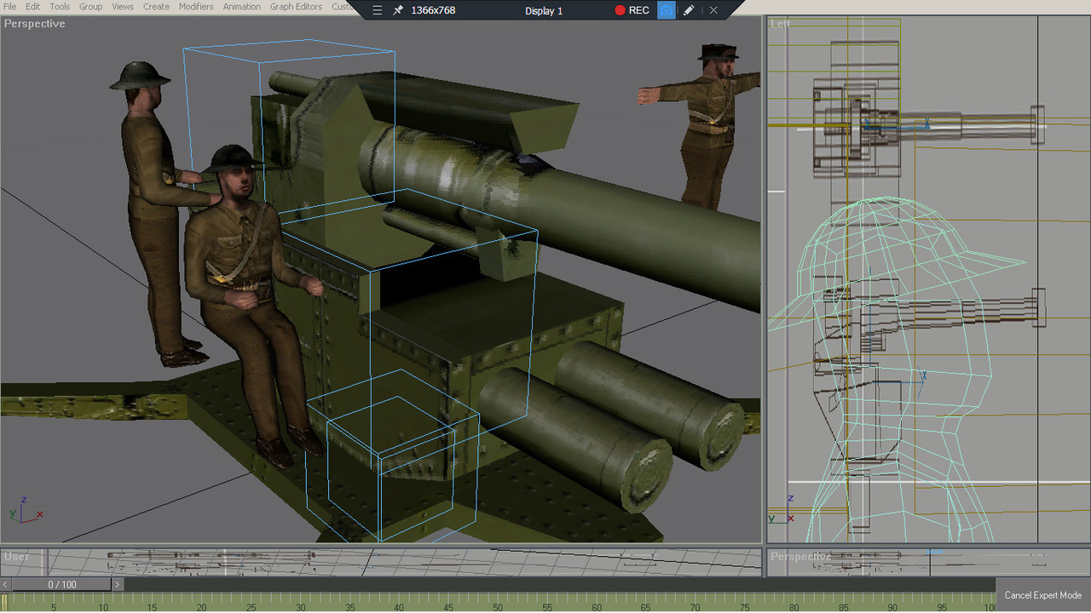Open recorder hamburger menu icon
Image resolution: width=1091 pixels, height=613 pixels.
click(x=378, y=10)
